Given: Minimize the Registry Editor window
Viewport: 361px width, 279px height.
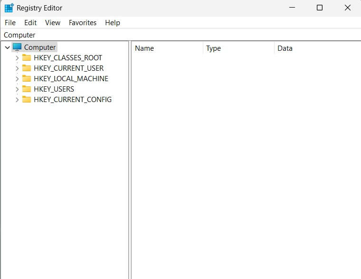Looking at the screenshot, I should pyautogui.click(x=292, y=8).
